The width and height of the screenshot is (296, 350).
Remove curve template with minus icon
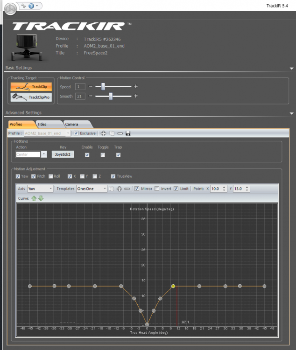127,189
